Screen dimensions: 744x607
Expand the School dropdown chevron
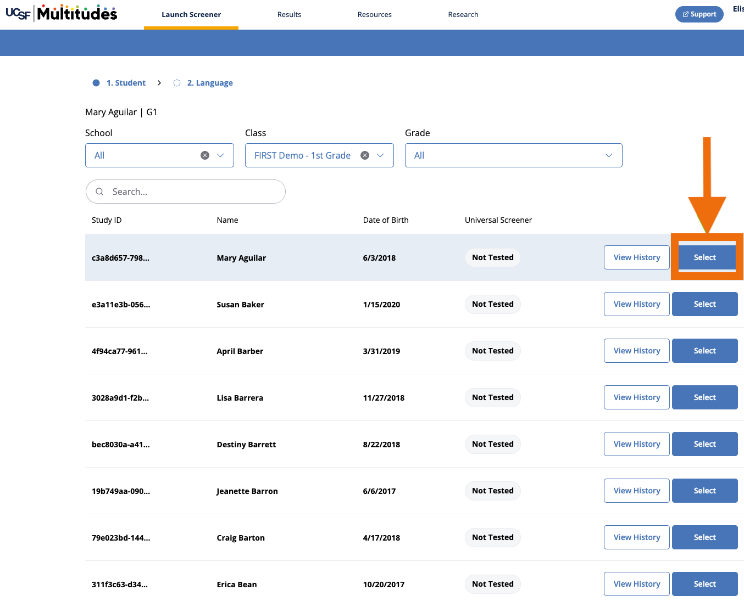point(220,155)
